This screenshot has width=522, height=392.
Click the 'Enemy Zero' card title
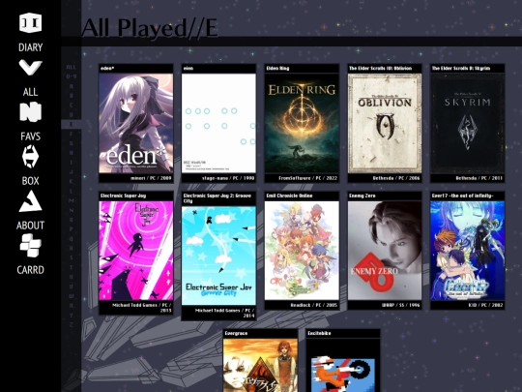point(362,196)
